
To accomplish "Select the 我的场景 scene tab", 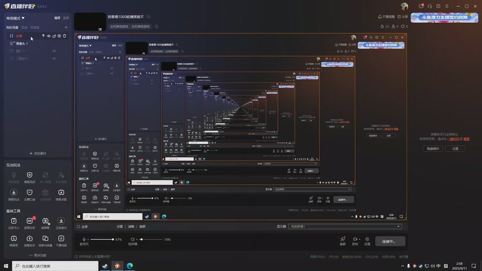I will (x=12, y=28).
